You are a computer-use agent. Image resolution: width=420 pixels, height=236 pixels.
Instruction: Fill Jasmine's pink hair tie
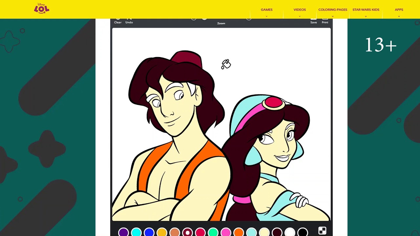tap(242, 199)
